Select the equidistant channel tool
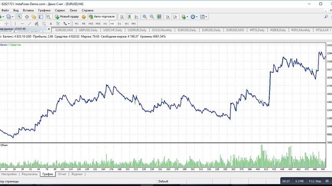Screen dimensions: 332x186 36,24
